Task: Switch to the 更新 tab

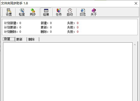Action: coord(21,39)
